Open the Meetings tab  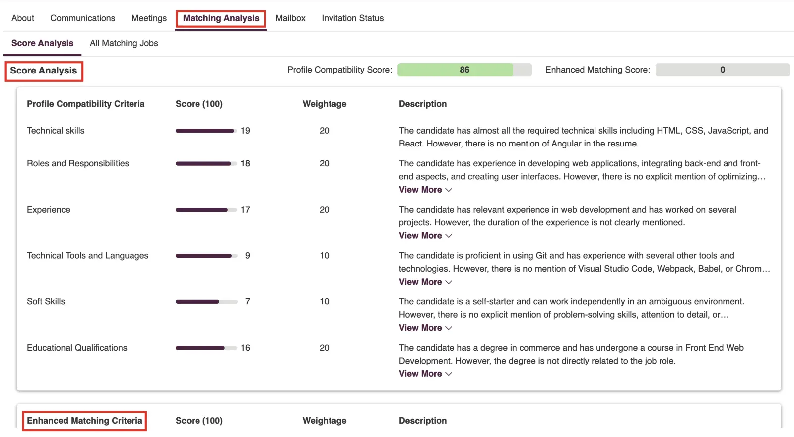(149, 18)
